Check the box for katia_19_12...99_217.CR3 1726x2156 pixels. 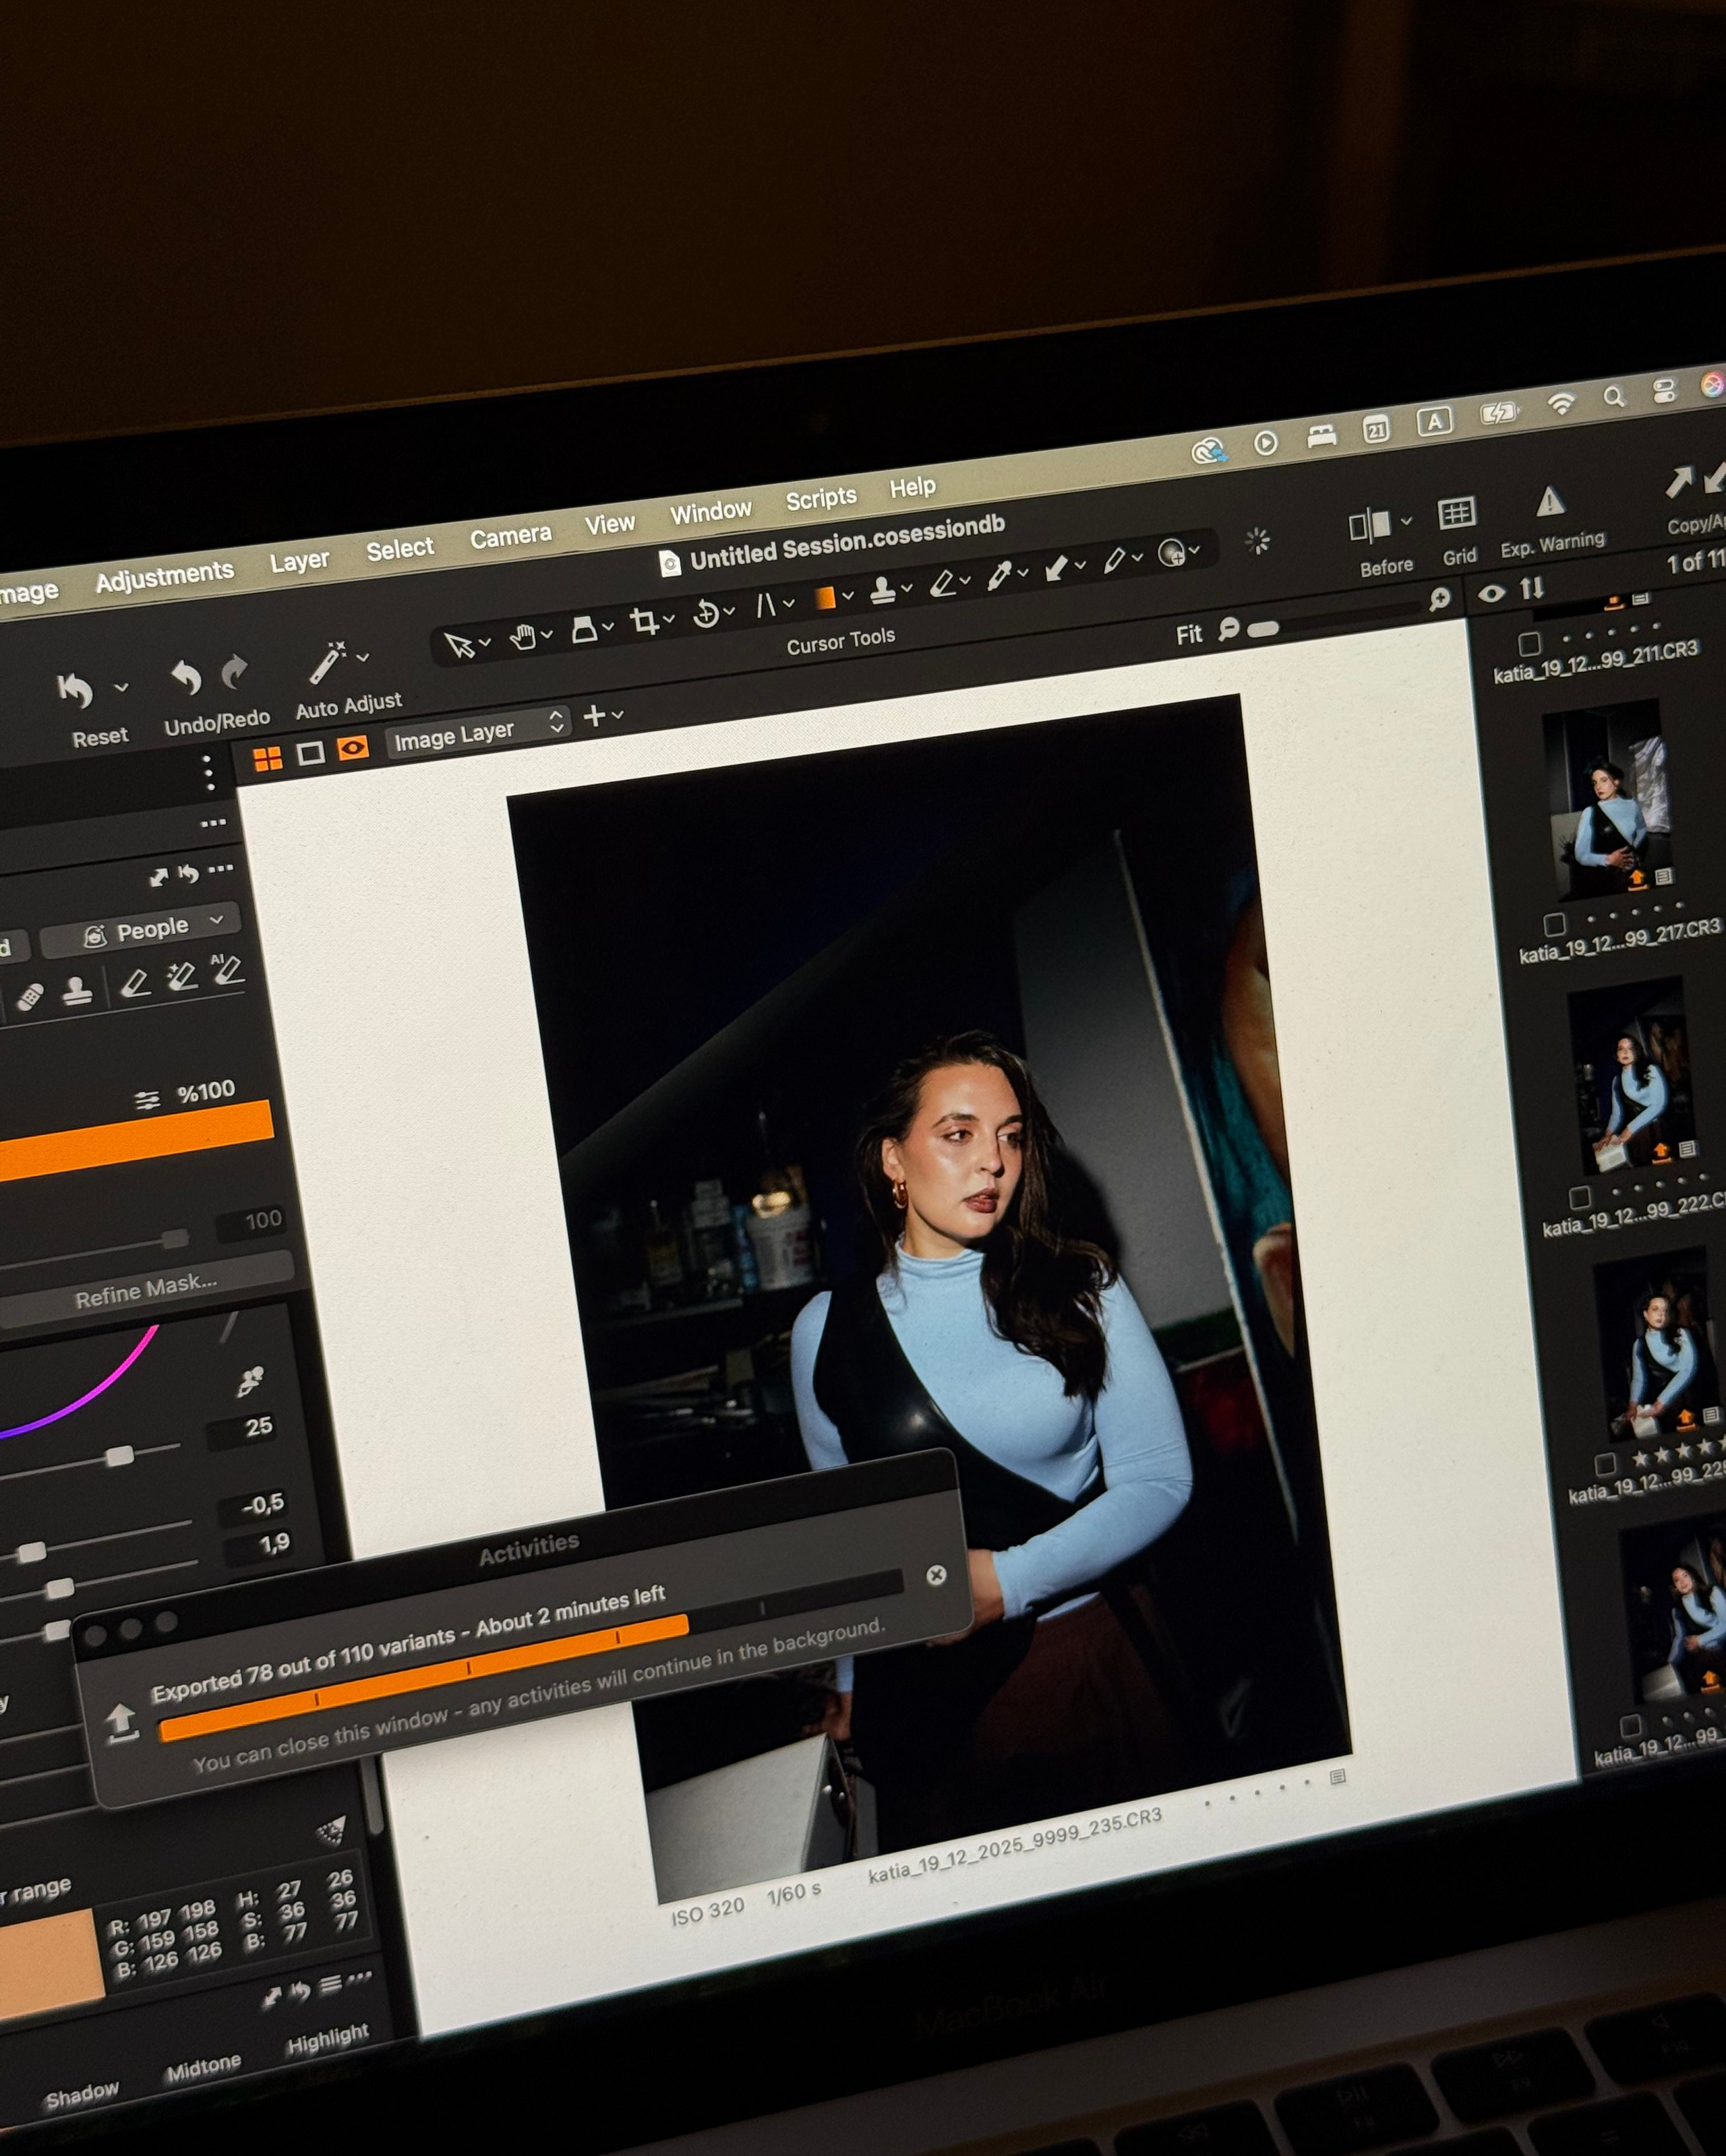point(1554,923)
